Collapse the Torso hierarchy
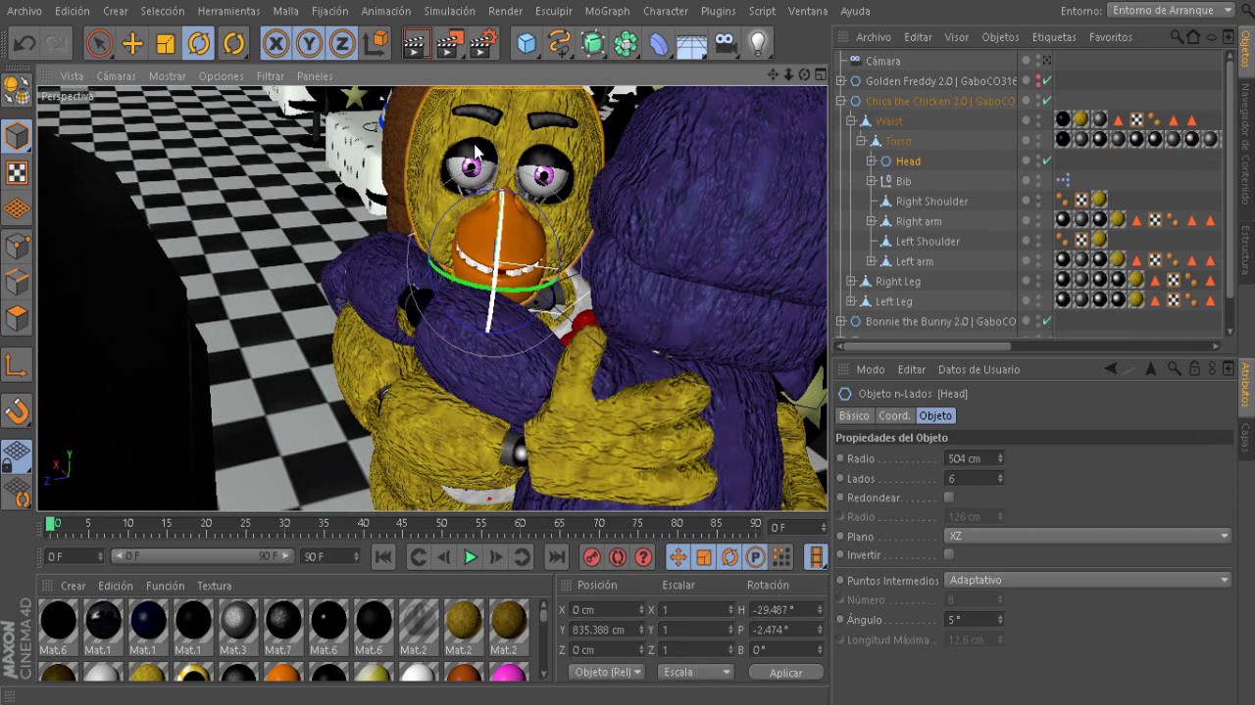Viewport: 1255px width, 705px height. click(861, 141)
